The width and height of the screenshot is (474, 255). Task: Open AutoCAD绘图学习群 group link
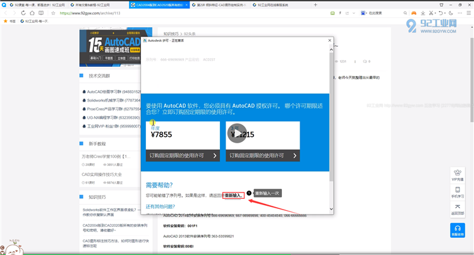click(x=112, y=92)
